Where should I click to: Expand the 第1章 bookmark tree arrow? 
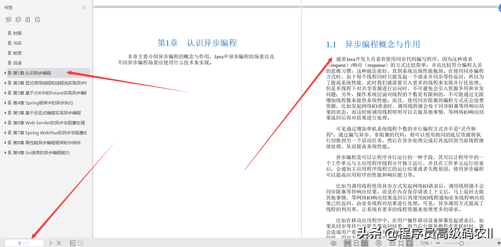[5, 73]
